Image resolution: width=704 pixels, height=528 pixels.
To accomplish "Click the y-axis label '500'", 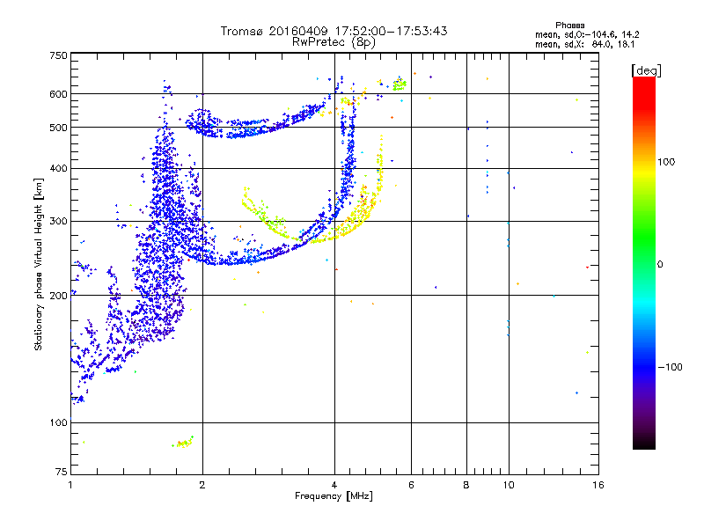I will tap(58, 128).
